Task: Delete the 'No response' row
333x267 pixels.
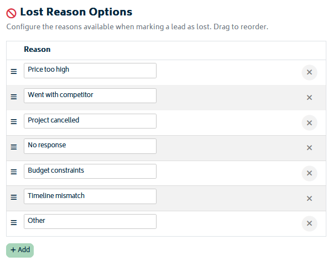Action: [309, 148]
